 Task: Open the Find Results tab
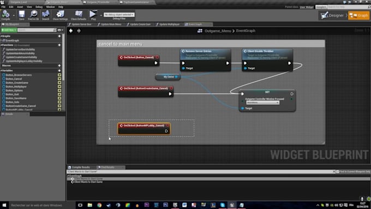[107, 168]
